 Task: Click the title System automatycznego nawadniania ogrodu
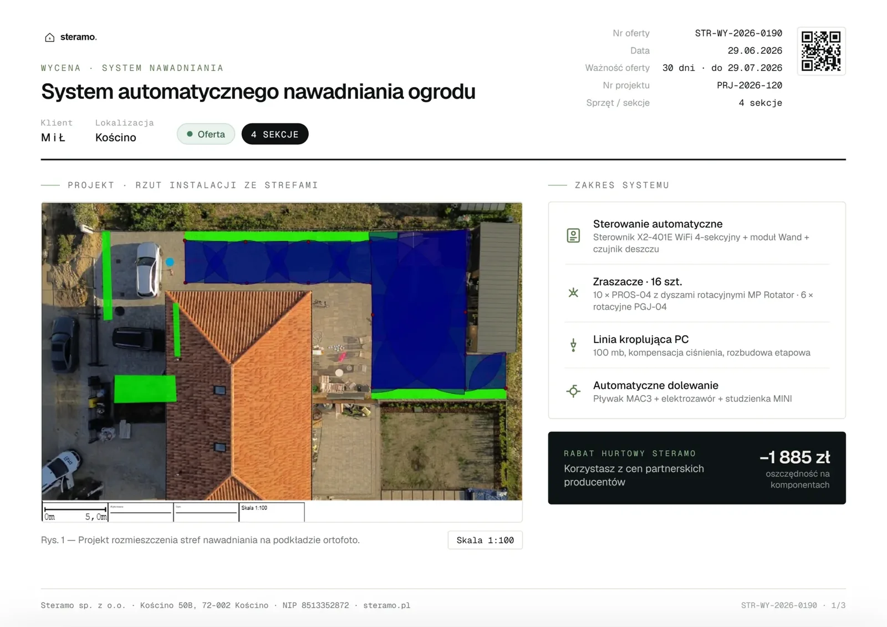[x=258, y=92]
